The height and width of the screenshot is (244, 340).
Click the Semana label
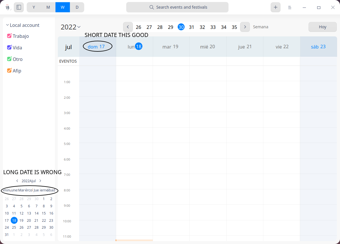click(x=261, y=27)
